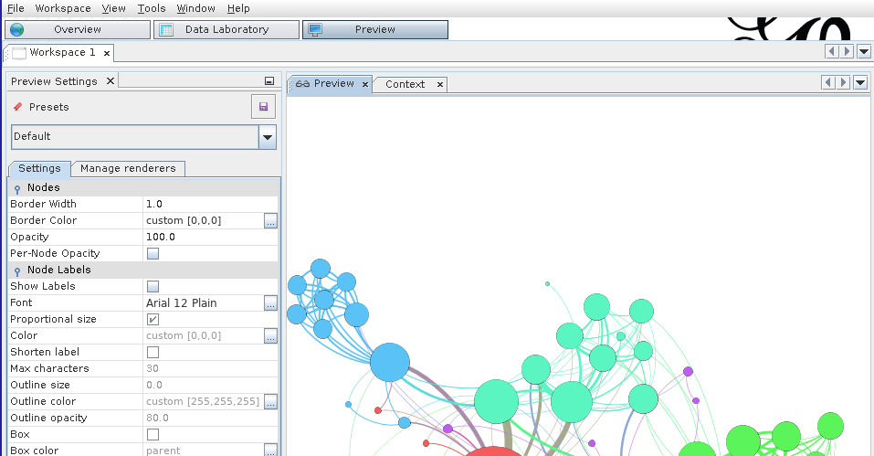Click the Preview monitor icon
This screenshot has height=456, width=874.
pos(315,29)
